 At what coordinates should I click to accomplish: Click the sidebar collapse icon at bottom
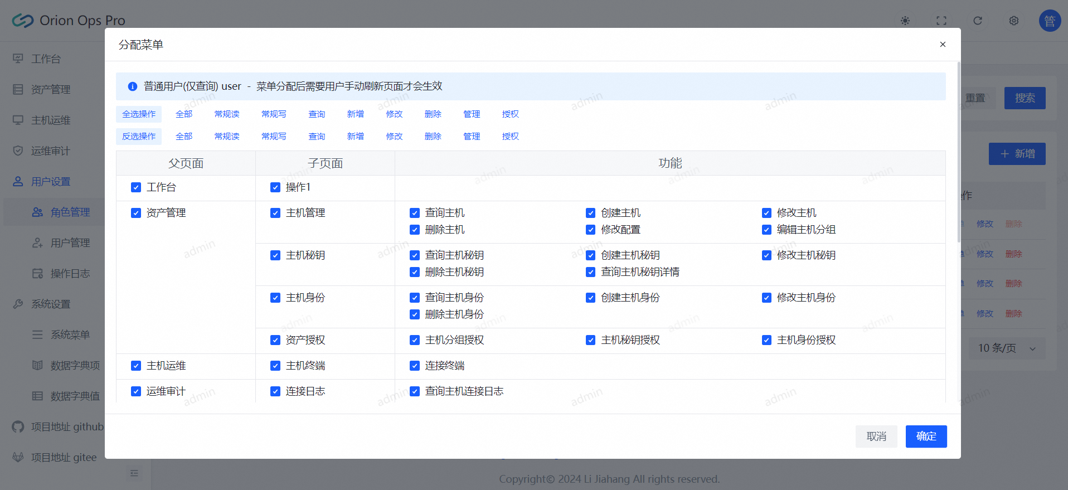134,473
